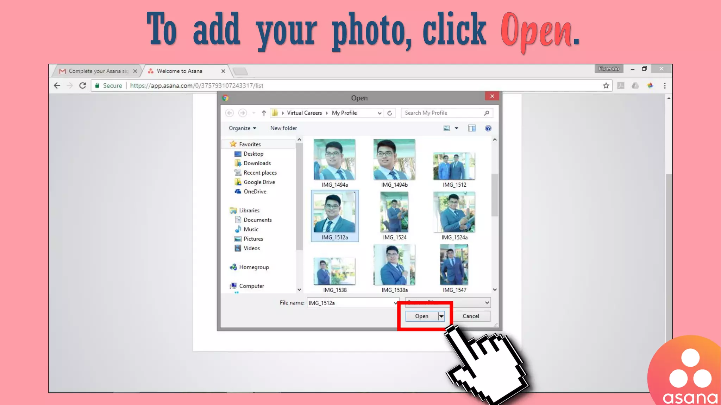Open the dropdown arrow beside the Open button
The width and height of the screenshot is (721, 405).
point(441,316)
